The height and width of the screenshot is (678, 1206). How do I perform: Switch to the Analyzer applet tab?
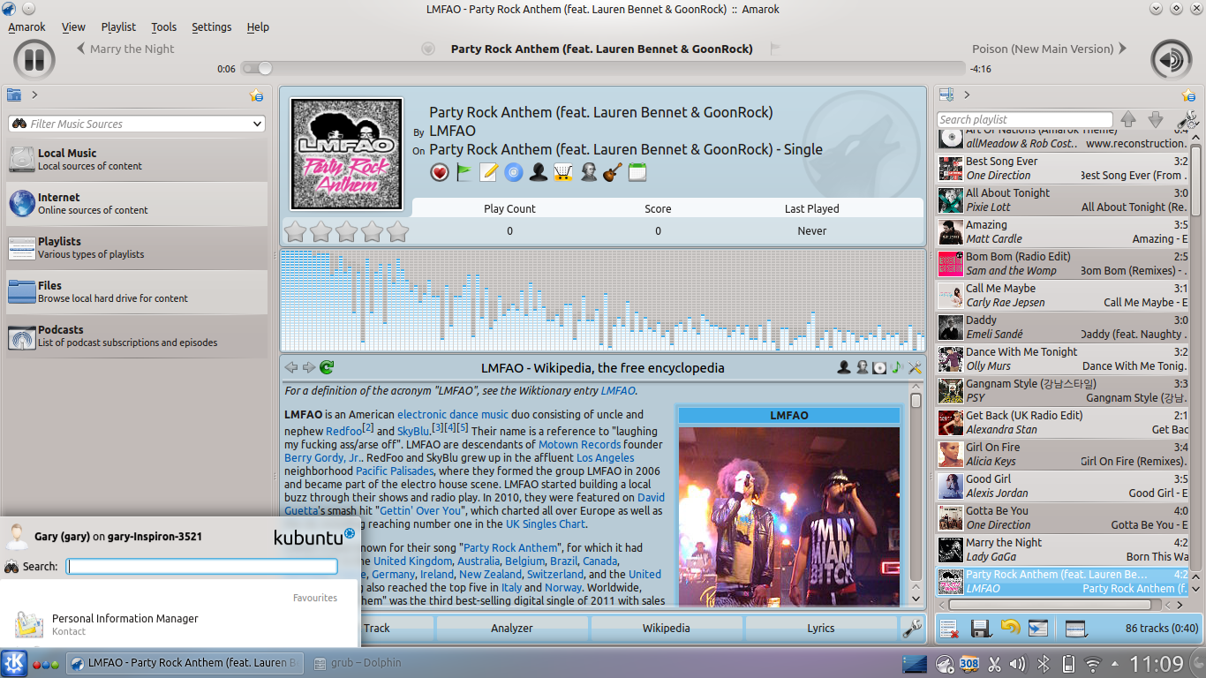click(512, 629)
